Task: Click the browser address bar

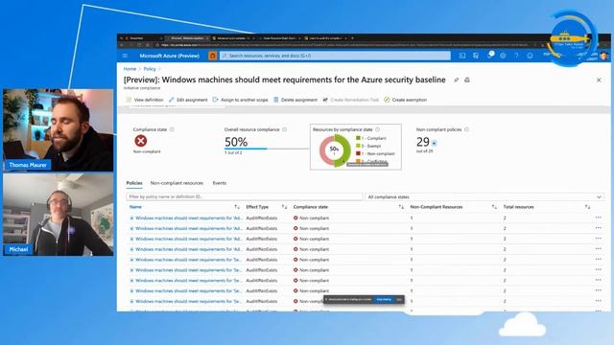Action: [x=344, y=45]
